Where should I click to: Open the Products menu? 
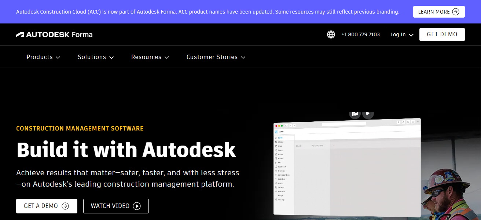[x=43, y=57]
